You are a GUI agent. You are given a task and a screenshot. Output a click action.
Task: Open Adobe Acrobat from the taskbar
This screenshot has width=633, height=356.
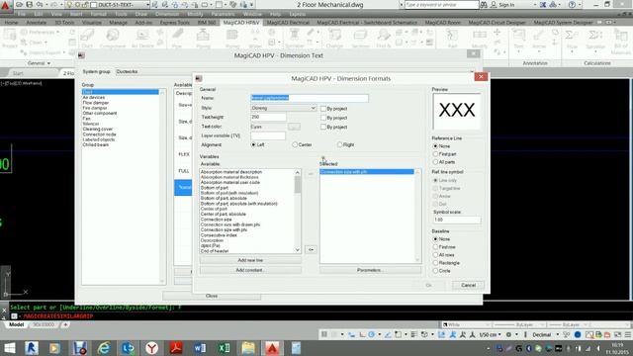[x=176, y=348]
